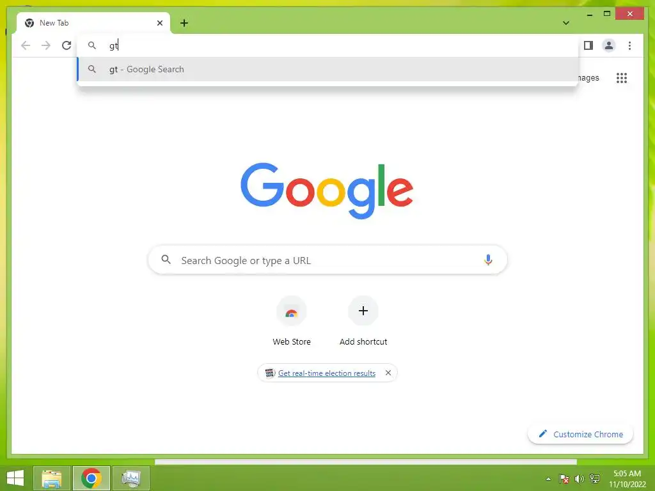Open the network tray icon
The height and width of the screenshot is (491, 655).
click(595, 479)
